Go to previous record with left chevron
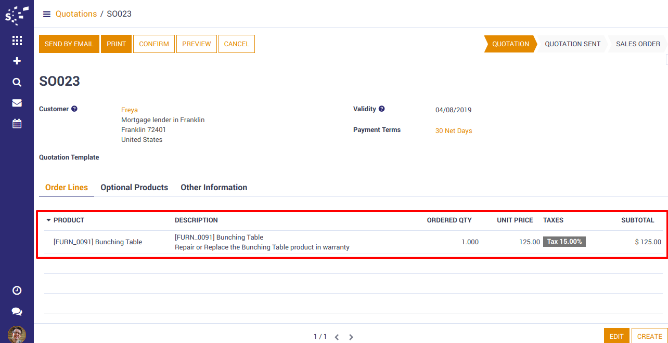Image resolution: width=668 pixels, height=343 pixels. [x=337, y=337]
